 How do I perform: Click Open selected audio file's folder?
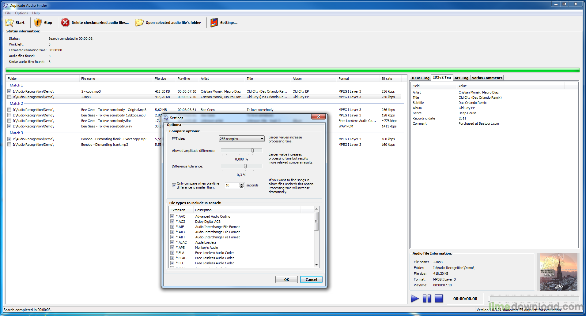pyautogui.click(x=168, y=23)
